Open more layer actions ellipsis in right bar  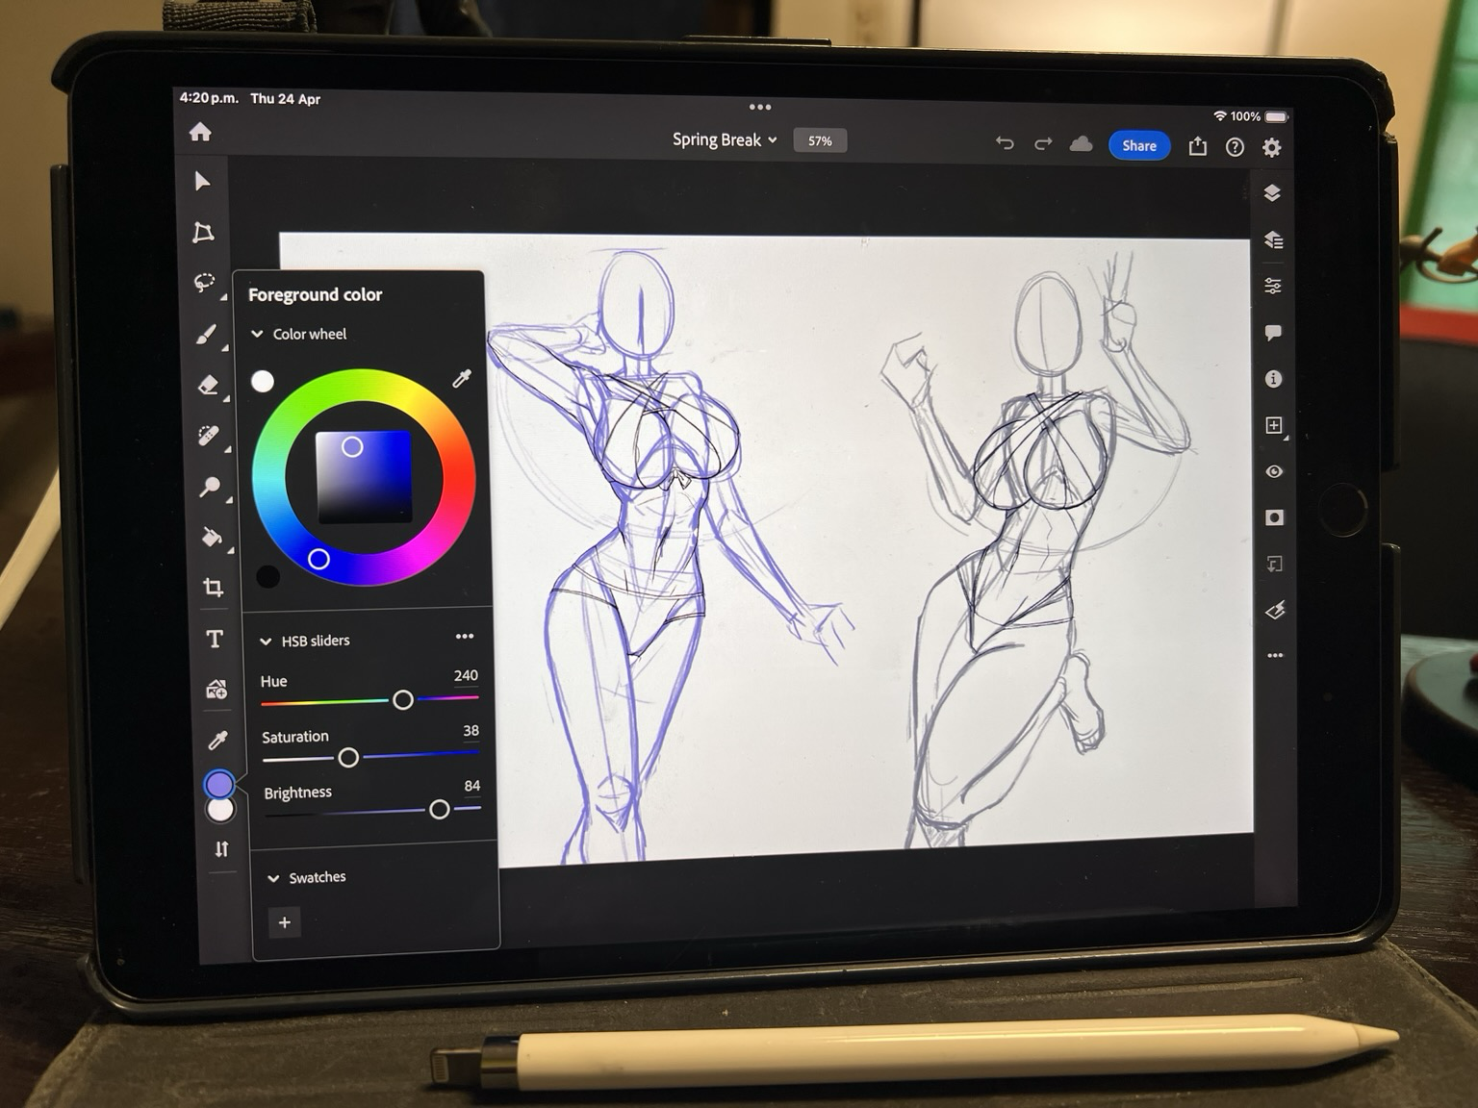[x=1275, y=656]
